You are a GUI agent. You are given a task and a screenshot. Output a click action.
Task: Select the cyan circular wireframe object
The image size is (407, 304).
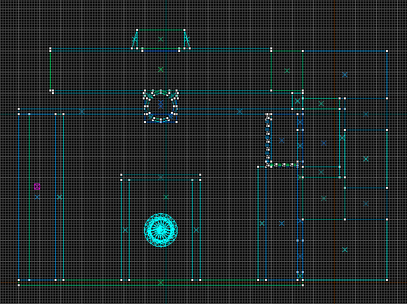pyautogui.click(x=160, y=230)
